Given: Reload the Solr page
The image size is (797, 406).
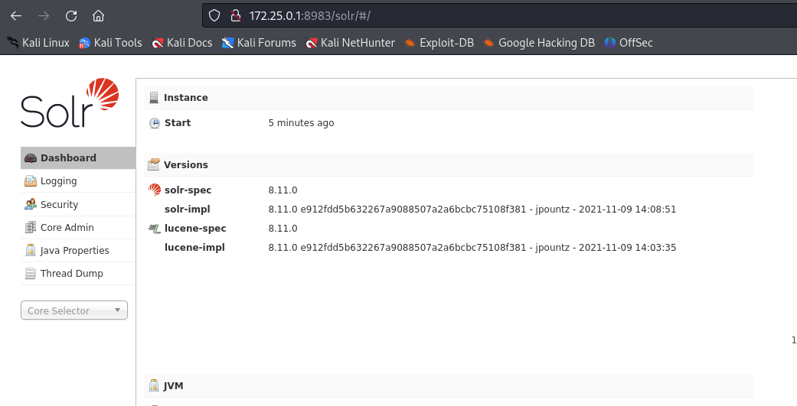Looking at the screenshot, I should pos(71,16).
